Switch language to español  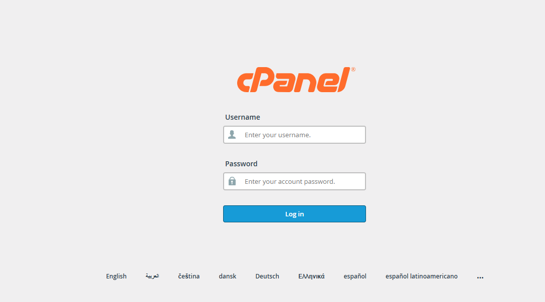pyautogui.click(x=355, y=276)
